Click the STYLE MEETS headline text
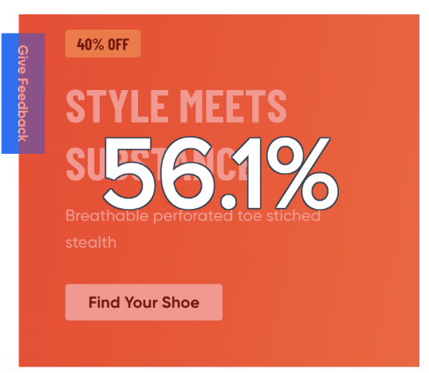 176,106
